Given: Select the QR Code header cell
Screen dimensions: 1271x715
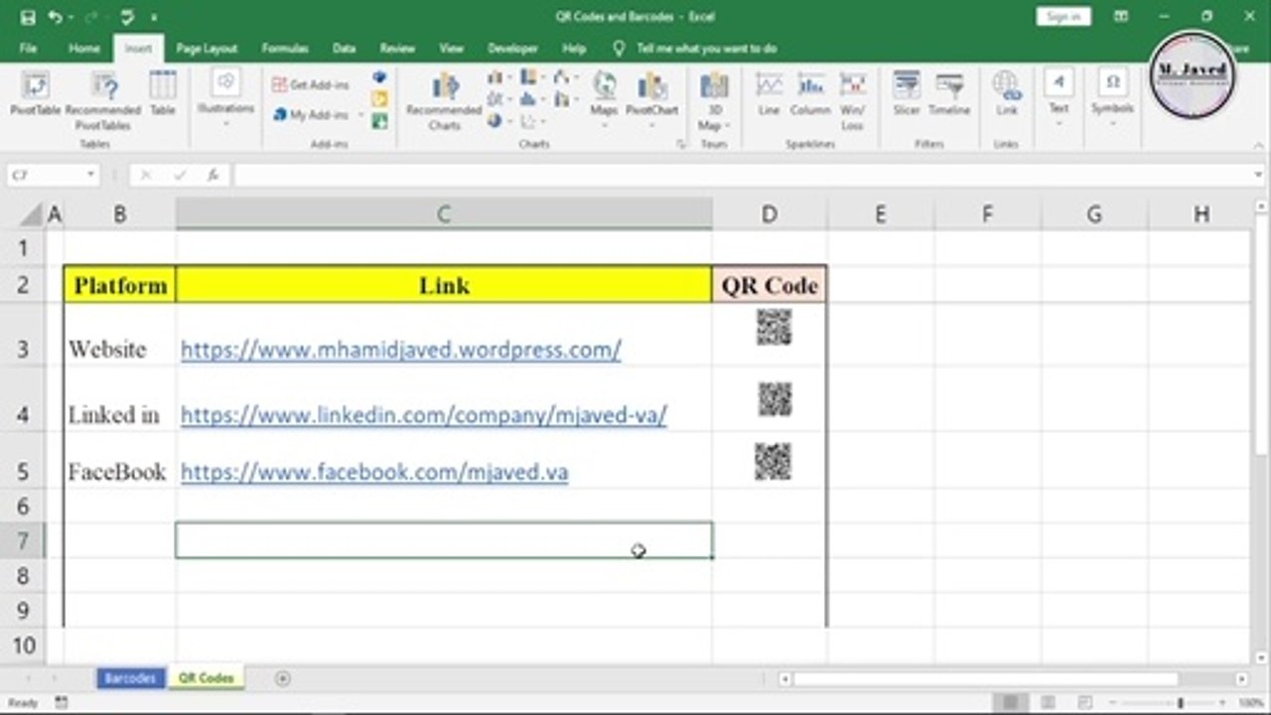Looking at the screenshot, I should (x=770, y=285).
